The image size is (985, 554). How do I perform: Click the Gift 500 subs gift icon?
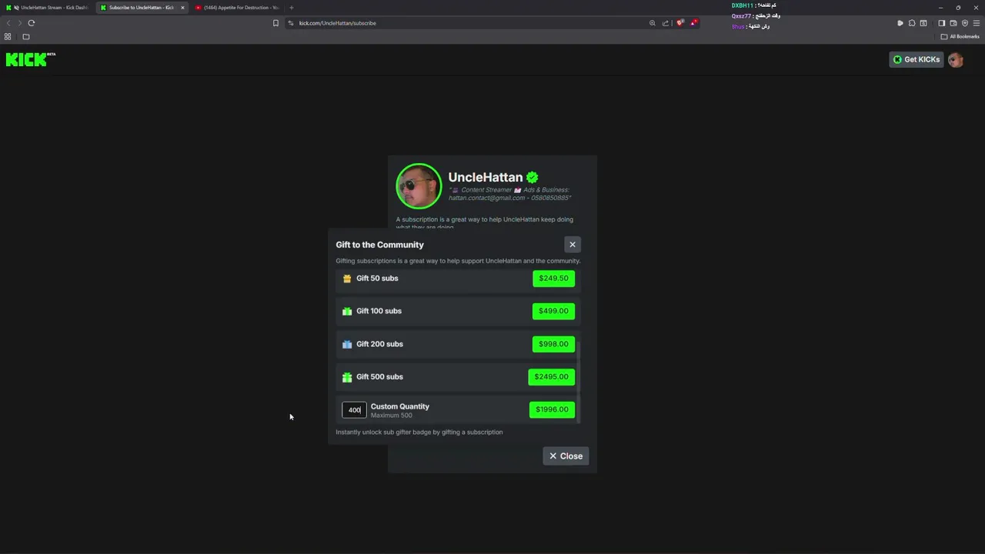pos(347,377)
